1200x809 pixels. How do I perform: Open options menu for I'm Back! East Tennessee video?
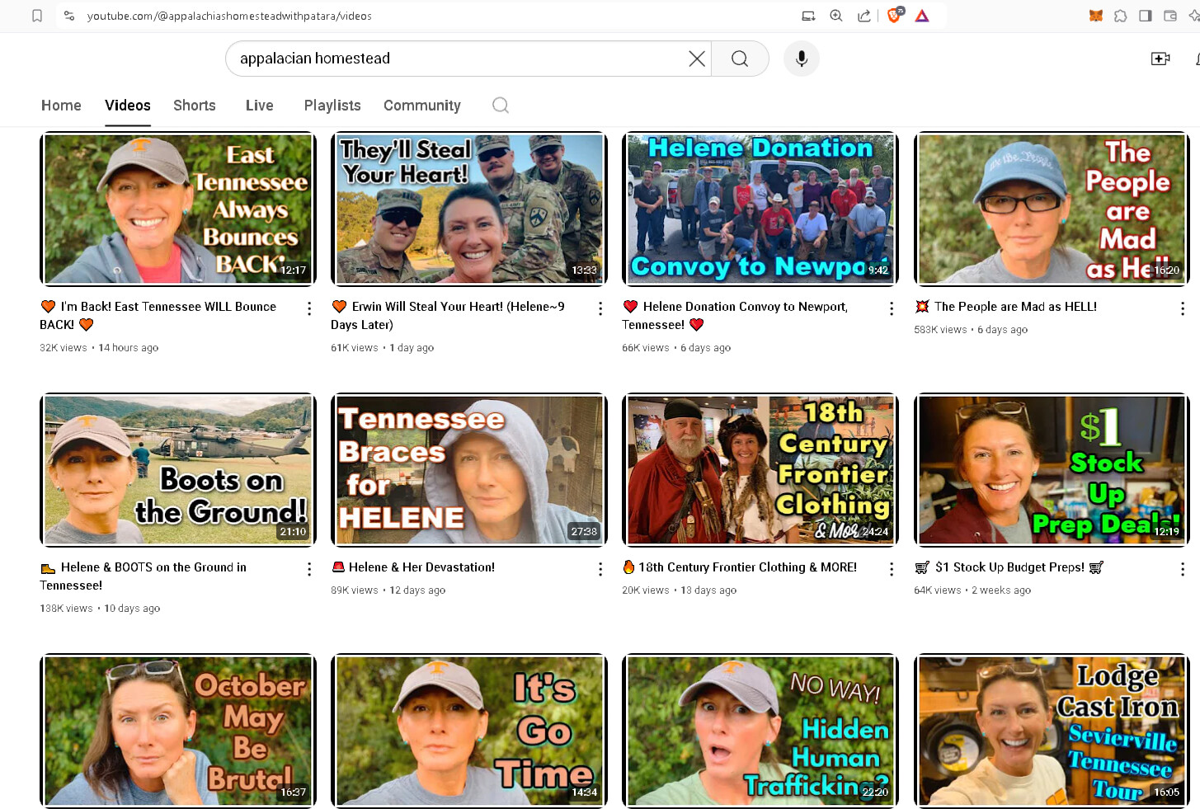309,308
